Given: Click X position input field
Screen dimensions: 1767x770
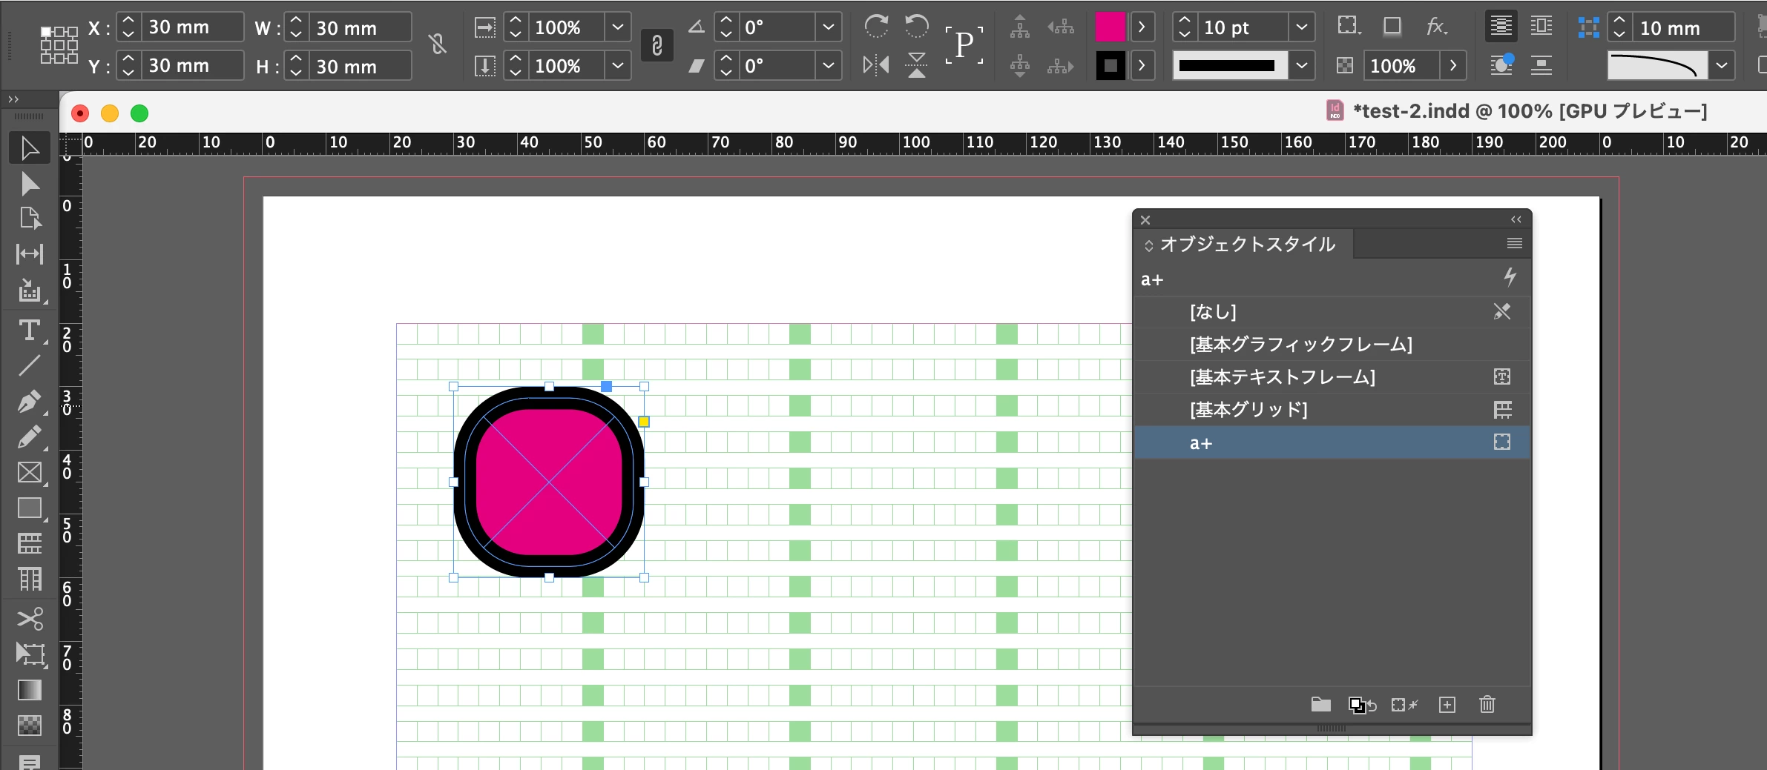Looking at the screenshot, I should coord(192,27).
